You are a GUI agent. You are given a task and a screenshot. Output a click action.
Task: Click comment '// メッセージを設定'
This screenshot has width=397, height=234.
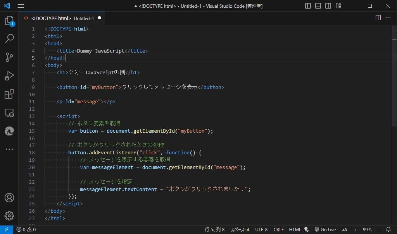point(106,182)
